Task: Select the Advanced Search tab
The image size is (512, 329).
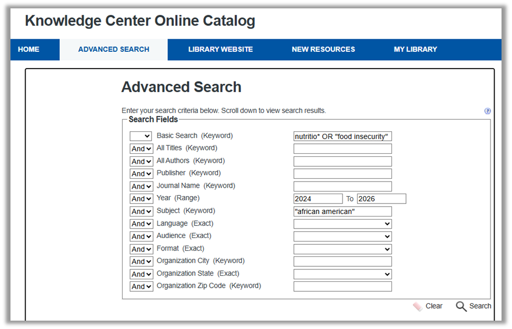Action: point(114,49)
